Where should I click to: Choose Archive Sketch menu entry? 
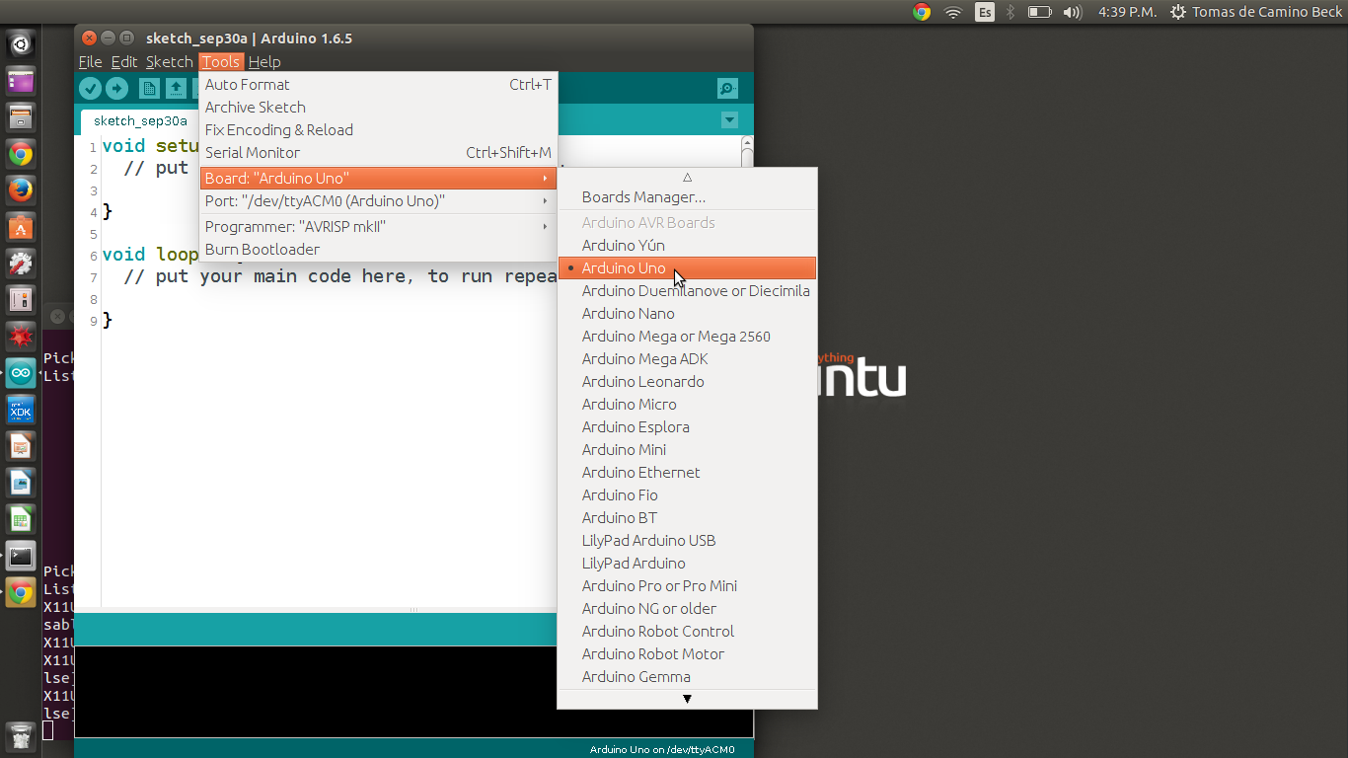[378, 107]
